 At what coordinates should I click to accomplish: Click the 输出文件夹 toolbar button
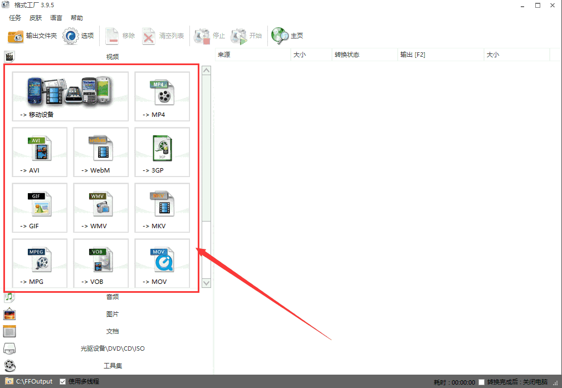coord(32,36)
